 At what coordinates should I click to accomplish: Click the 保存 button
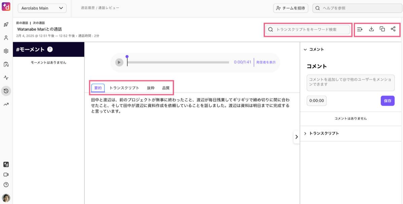pyautogui.click(x=388, y=101)
